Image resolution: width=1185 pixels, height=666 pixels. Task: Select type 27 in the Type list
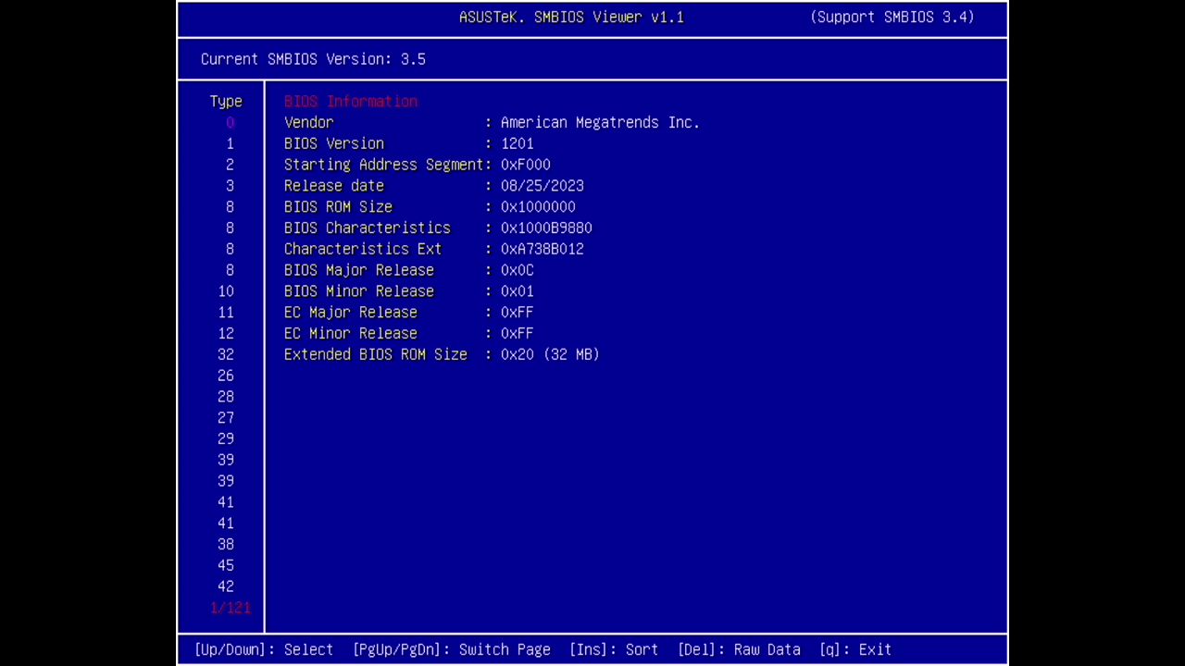(226, 418)
